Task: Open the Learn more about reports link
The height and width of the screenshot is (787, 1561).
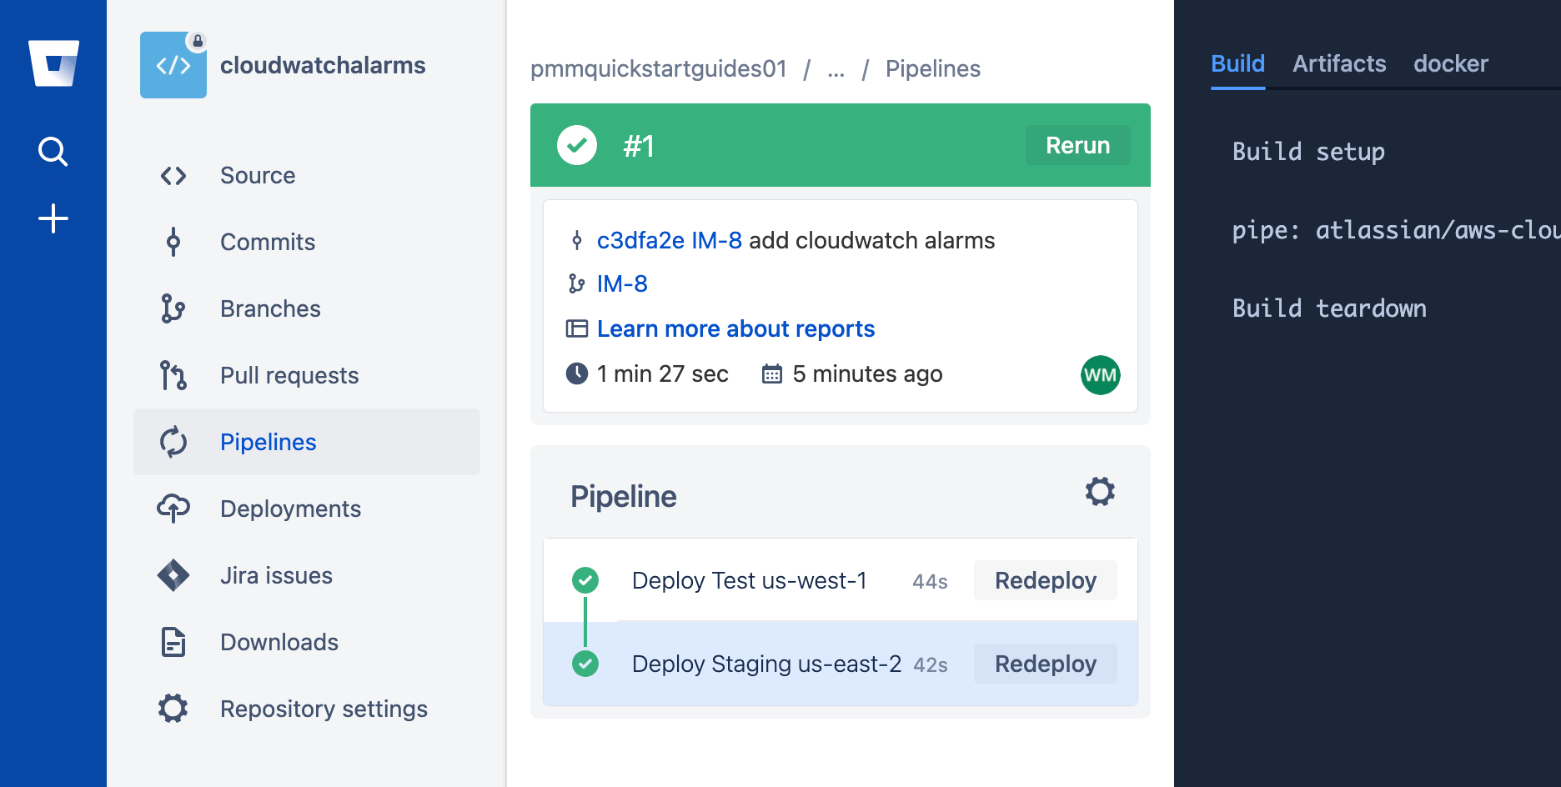Action: coord(735,328)
